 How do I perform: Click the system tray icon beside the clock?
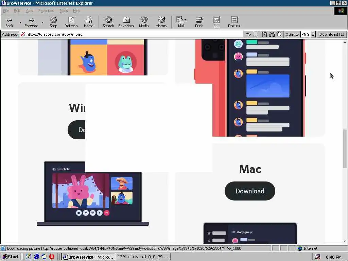(318, 257)
